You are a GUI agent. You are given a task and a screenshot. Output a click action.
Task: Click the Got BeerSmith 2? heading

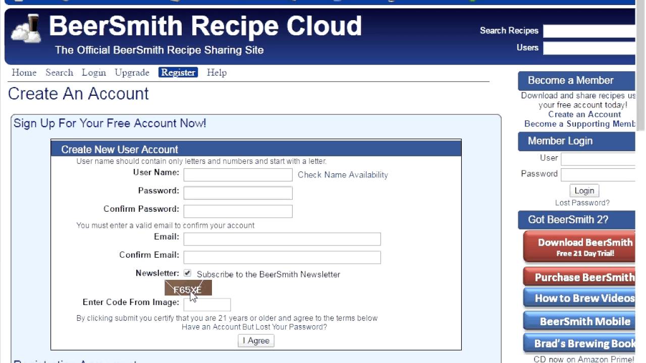(x=568, y=220)
